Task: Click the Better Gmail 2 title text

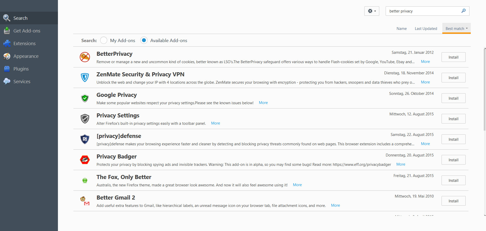Action: pos(116,198)
